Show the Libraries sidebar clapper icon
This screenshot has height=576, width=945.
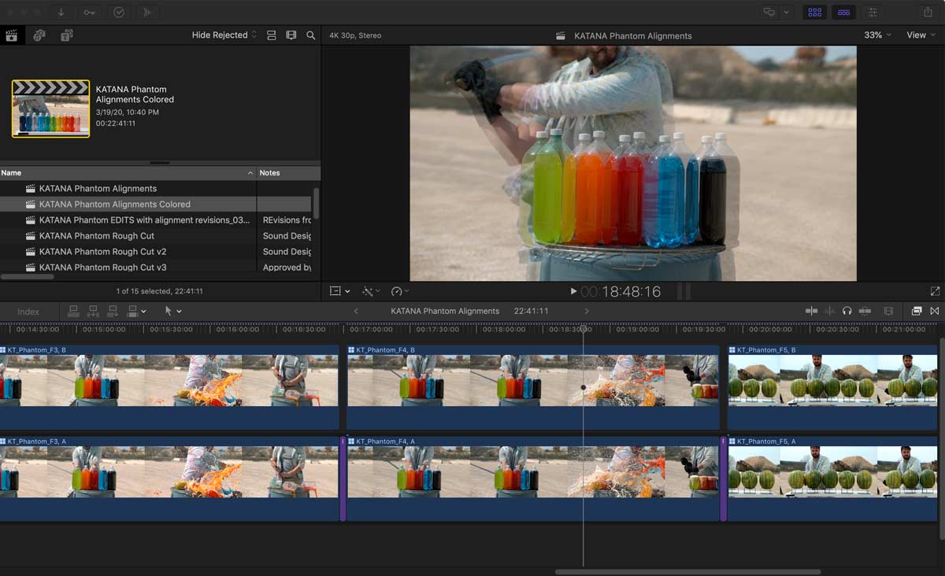click(12, 35)
